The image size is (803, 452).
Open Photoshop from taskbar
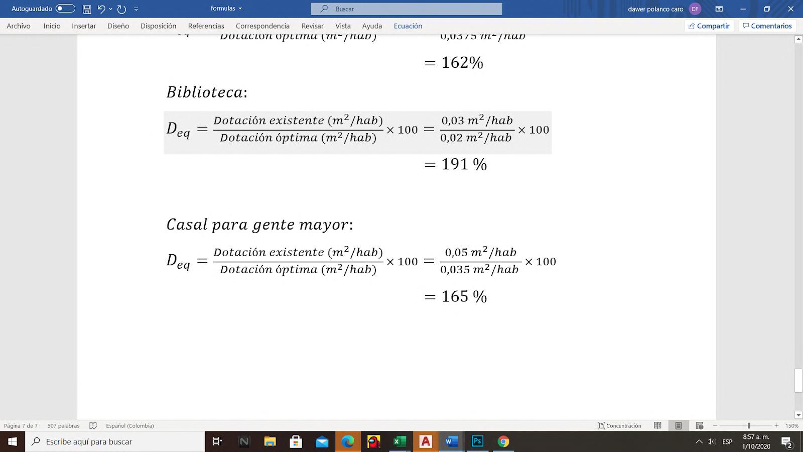coord(477,441)
